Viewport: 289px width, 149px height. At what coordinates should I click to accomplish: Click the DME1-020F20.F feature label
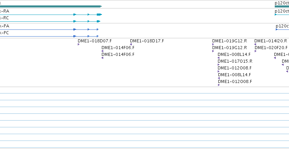click(271, 48)
